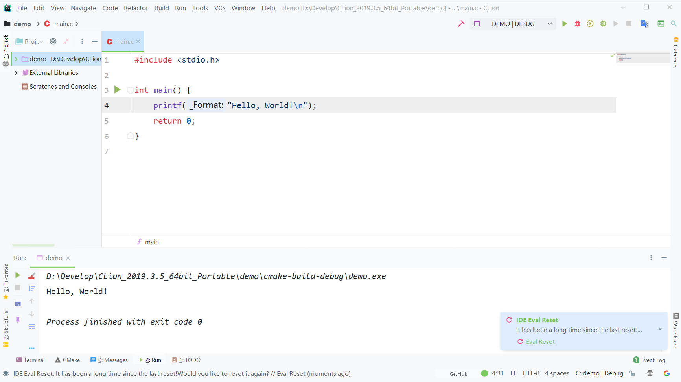The width and height of the screenshot is (681, 382).
Task: Run the demo program with the green play button
Action: tap(565, 24)
